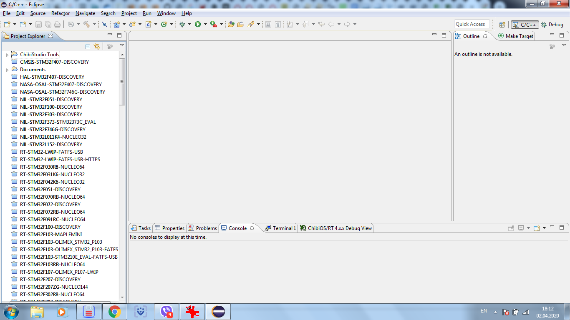Screen dimensions: 570x320
Task: Switch to the Problems tab
Action: point(202,228)
